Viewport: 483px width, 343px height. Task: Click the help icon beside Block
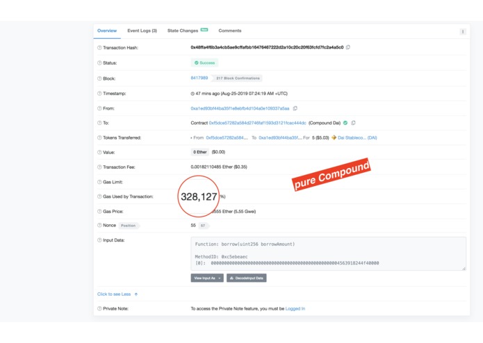click(99, 78)
